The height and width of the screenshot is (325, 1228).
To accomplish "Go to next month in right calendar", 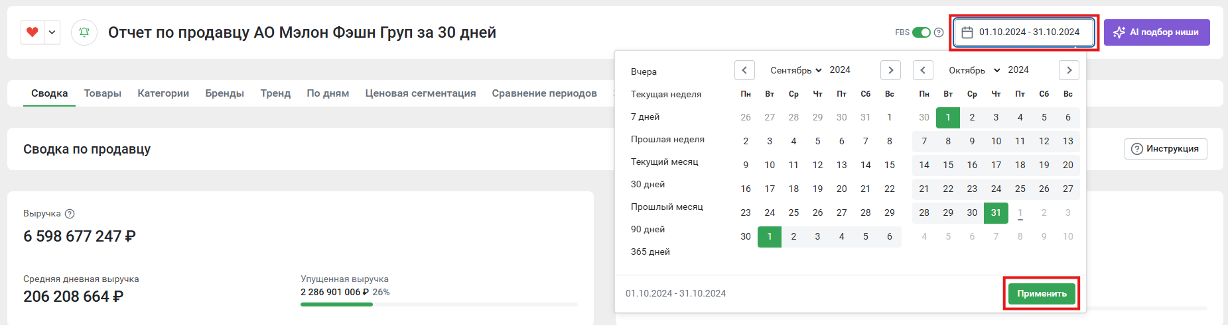I will click(1069, 70).
